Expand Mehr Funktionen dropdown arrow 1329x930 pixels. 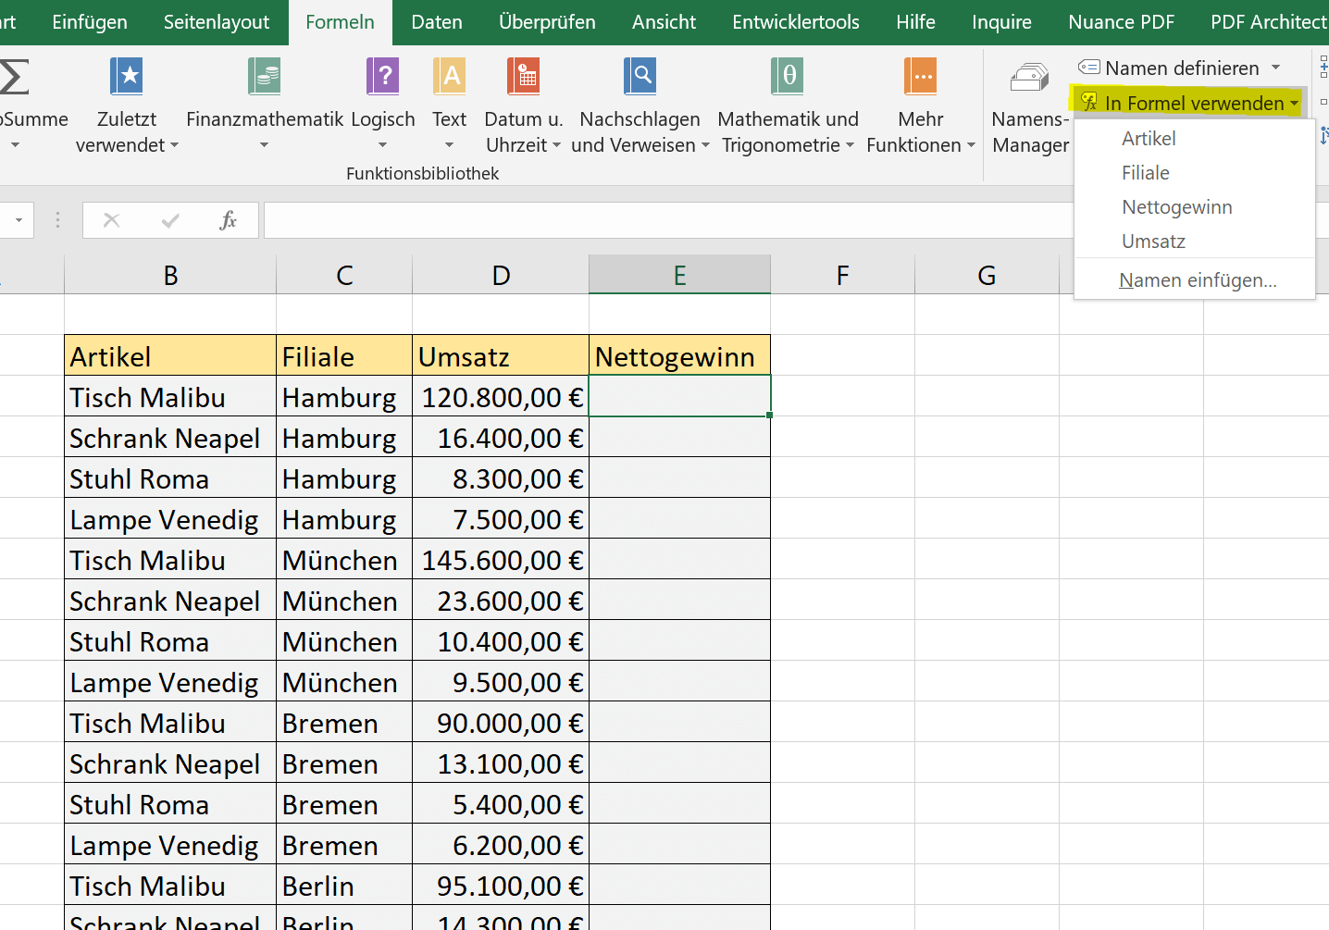[971, 145]
